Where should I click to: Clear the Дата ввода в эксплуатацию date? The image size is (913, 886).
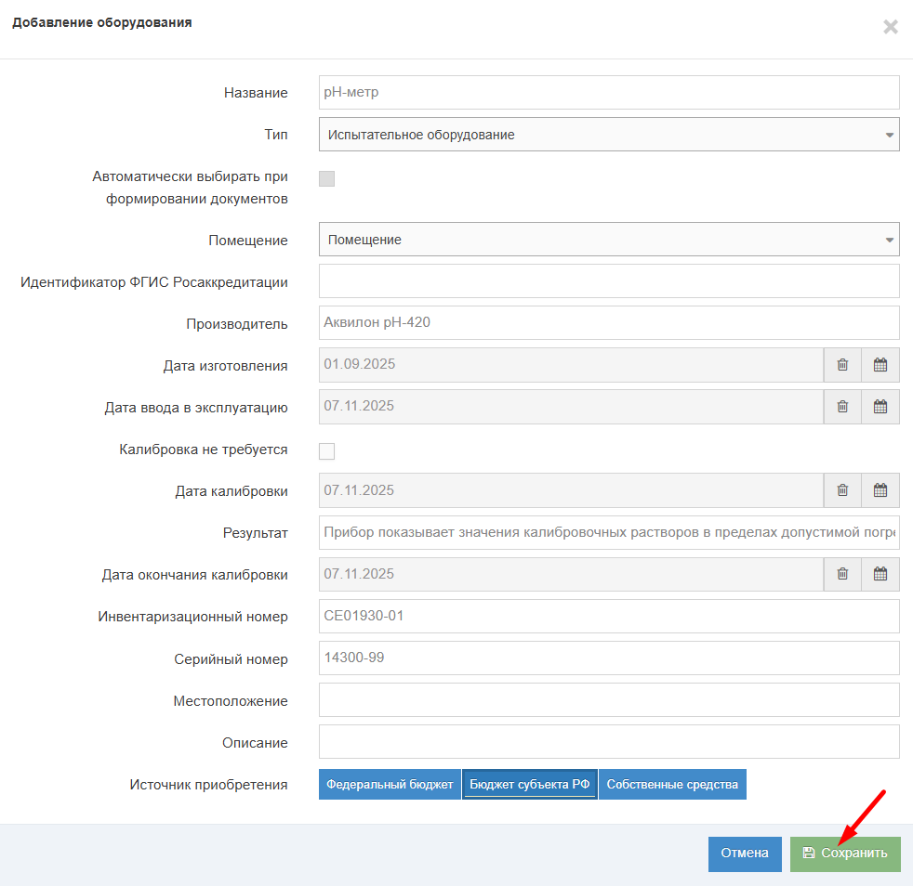click(x=842, y=407)
